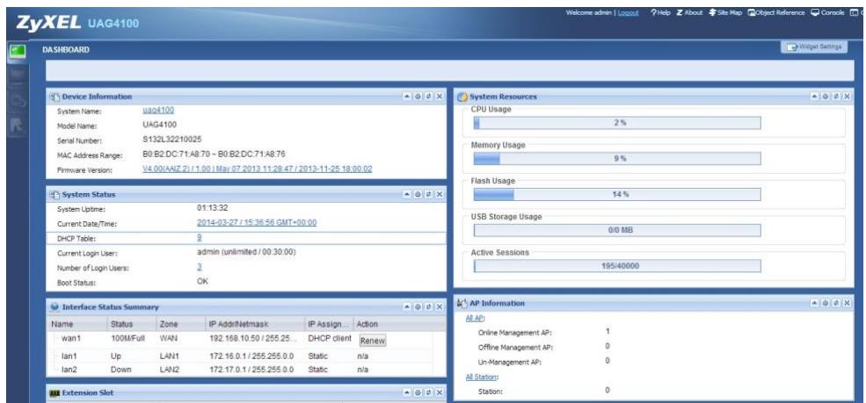Click the IP Addr/Netmask column header
Image resolution: width=866 pixels, height=403 pixels.
pos(255,324)
